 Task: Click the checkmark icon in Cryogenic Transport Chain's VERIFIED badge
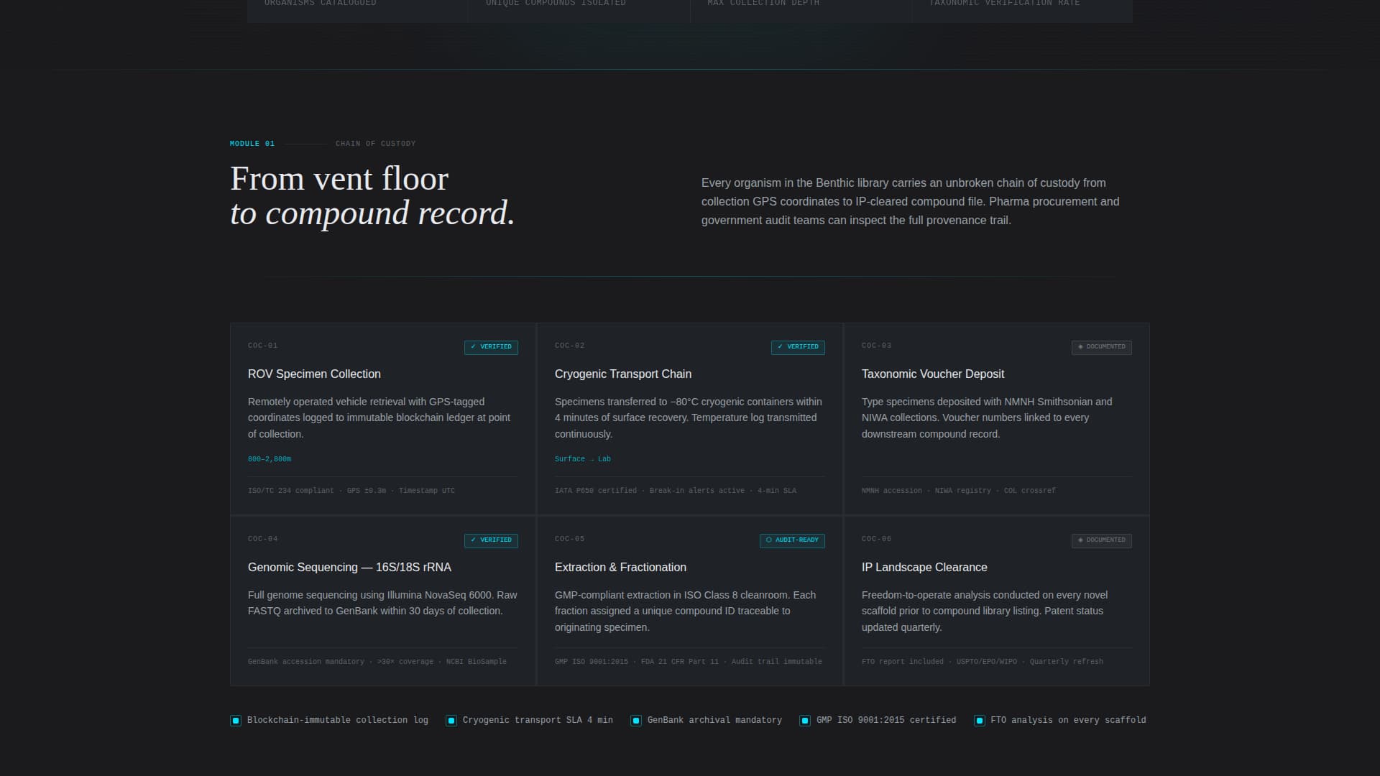780,347
